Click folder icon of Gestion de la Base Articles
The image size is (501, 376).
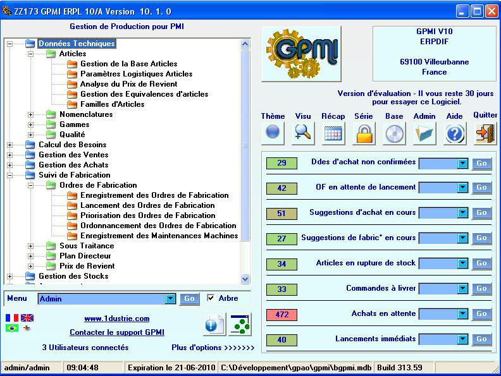pos(72,64)
